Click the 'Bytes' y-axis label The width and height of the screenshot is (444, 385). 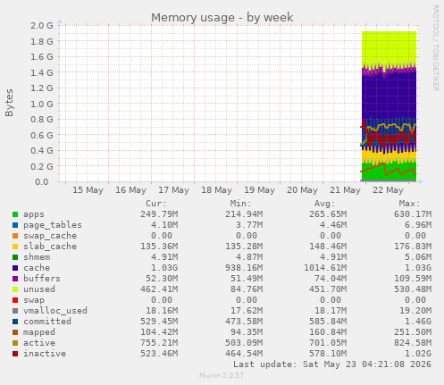[x=9, y=103]
